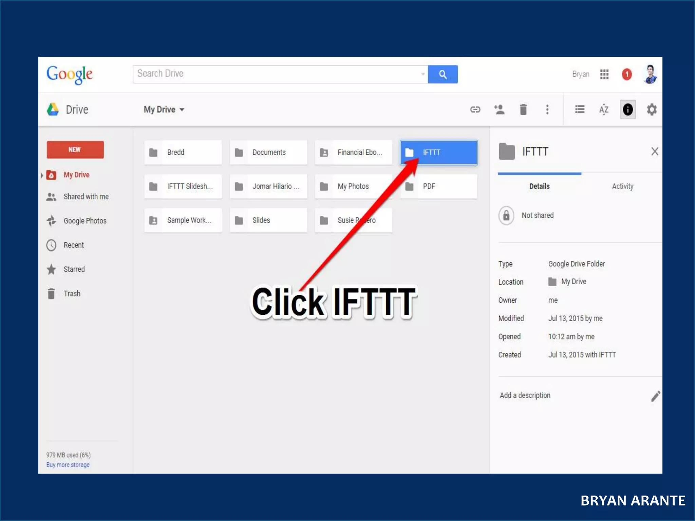Viewport: 695px width, 521px height.
Task: Edit the description with the pencil icon
Action: tap(655, 396)
